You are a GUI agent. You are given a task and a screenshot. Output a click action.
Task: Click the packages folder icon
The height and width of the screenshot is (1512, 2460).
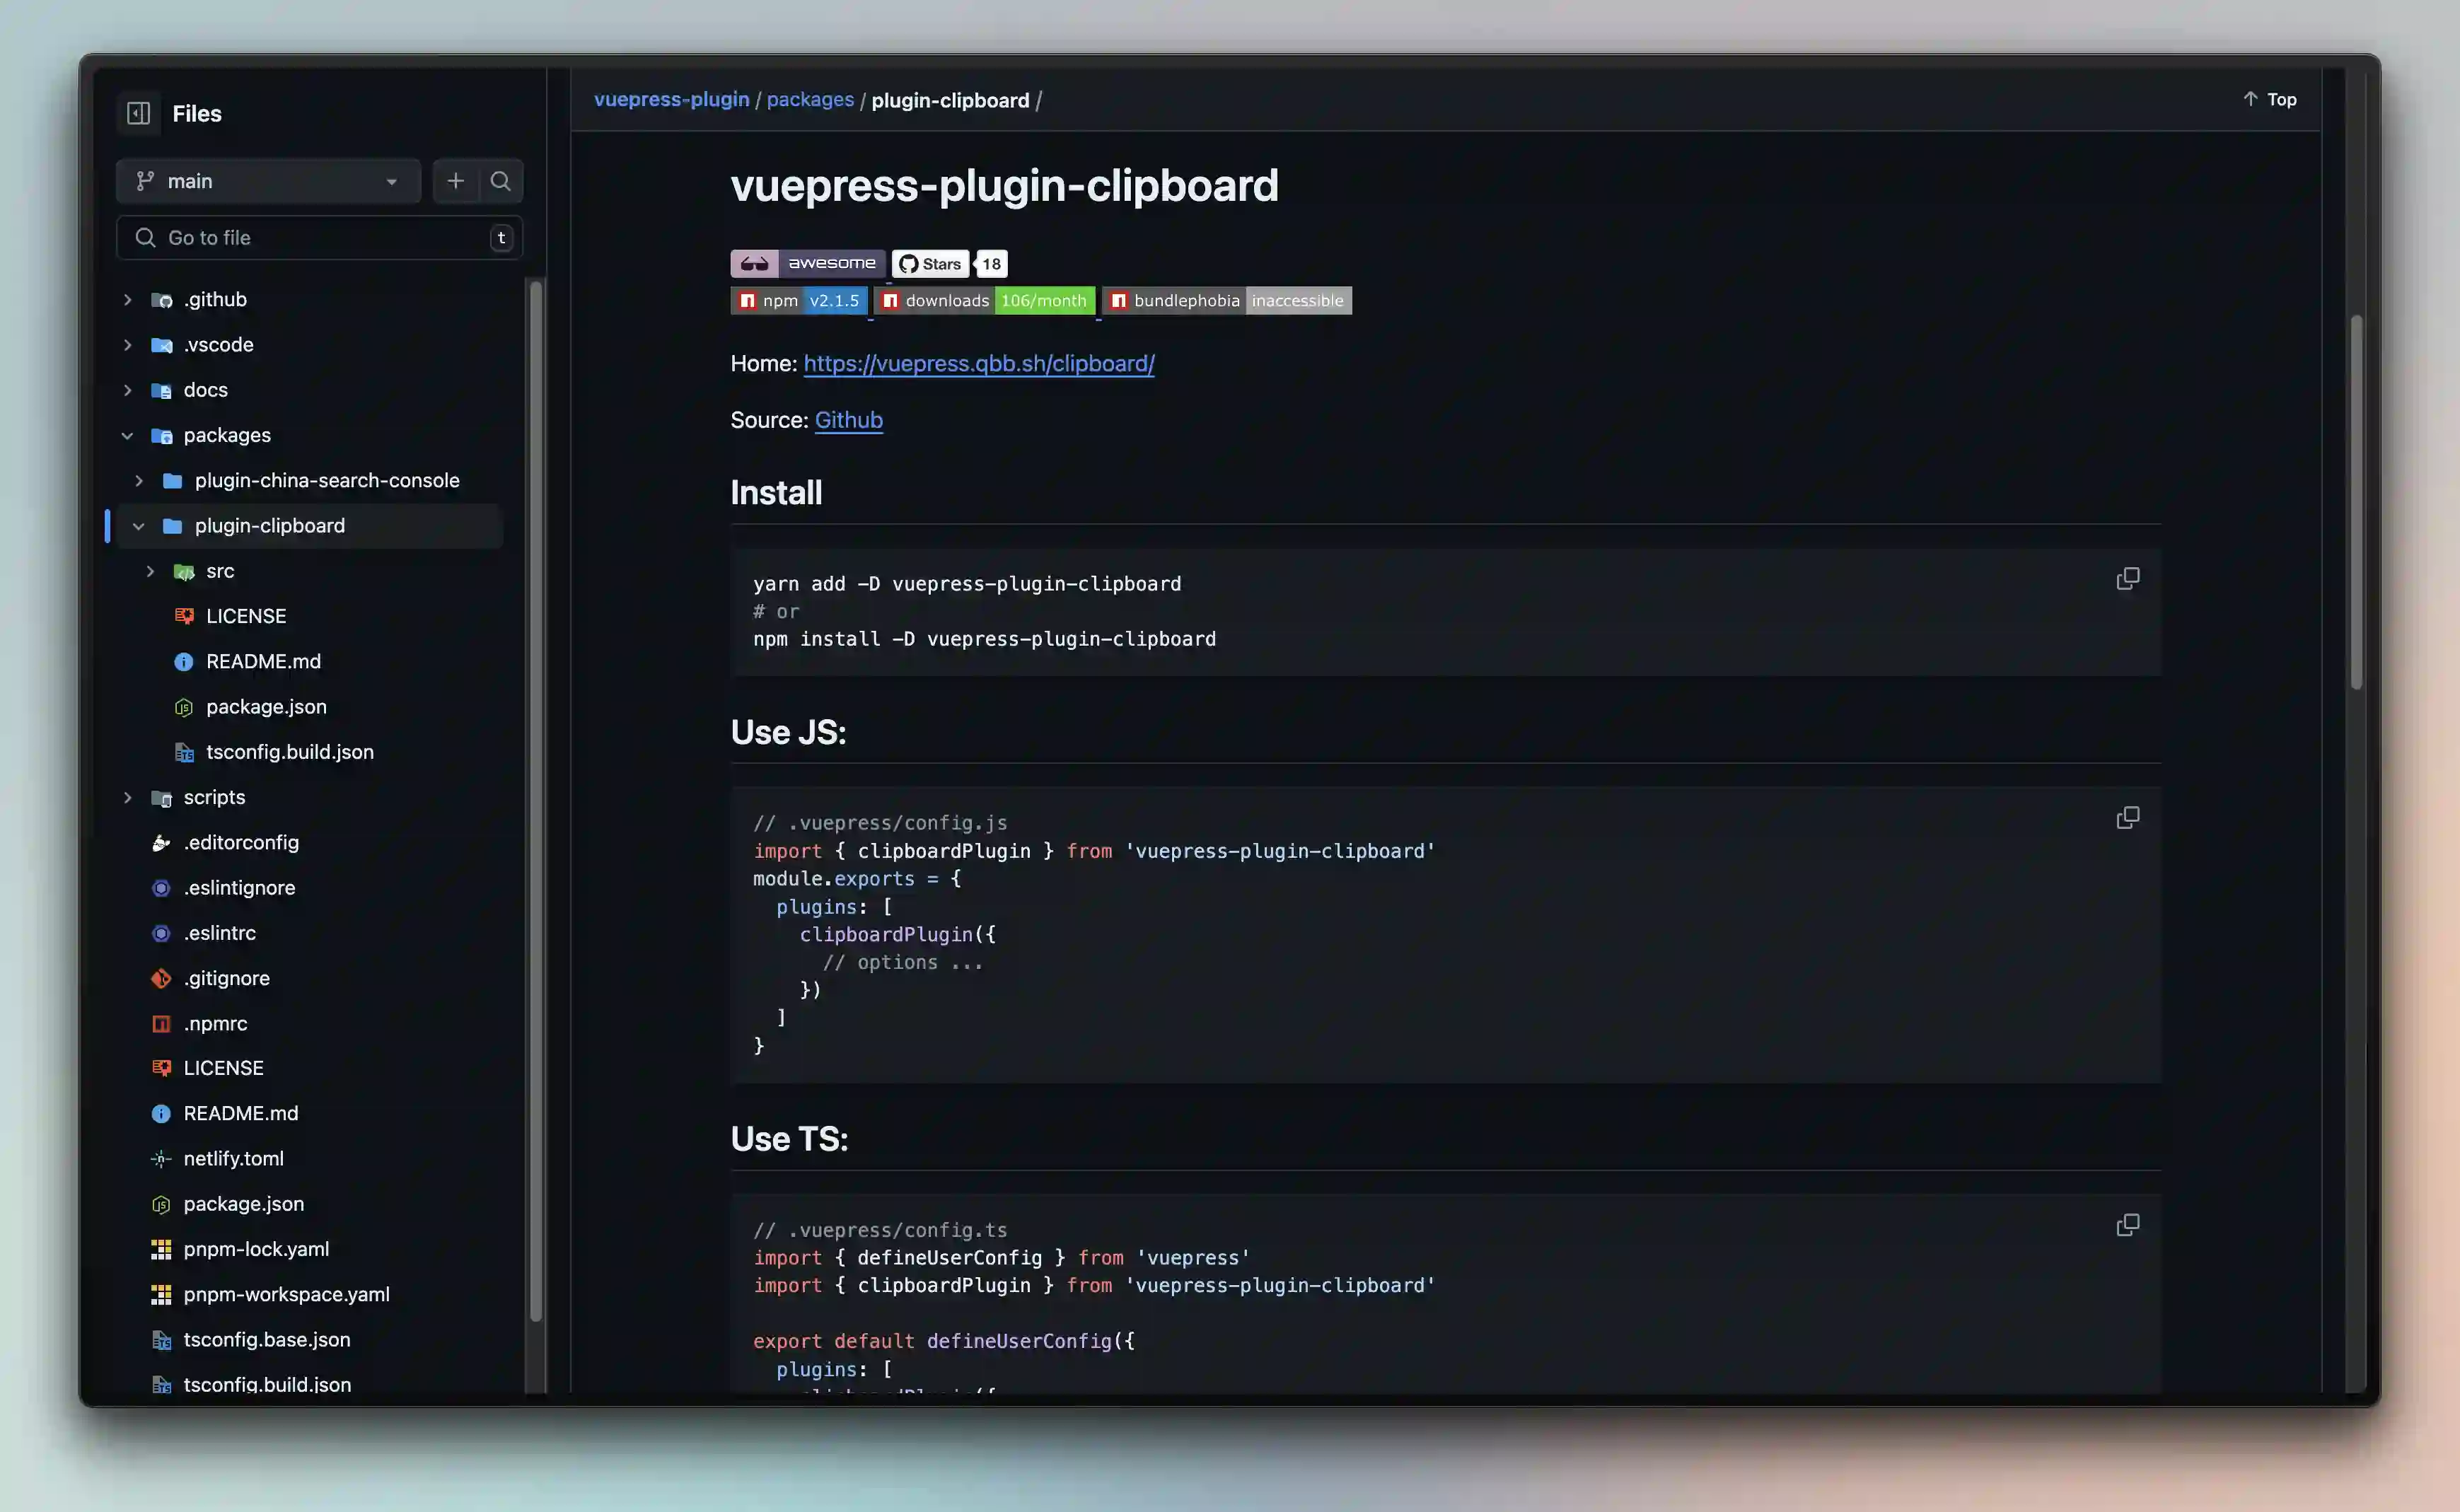point(161,436)
